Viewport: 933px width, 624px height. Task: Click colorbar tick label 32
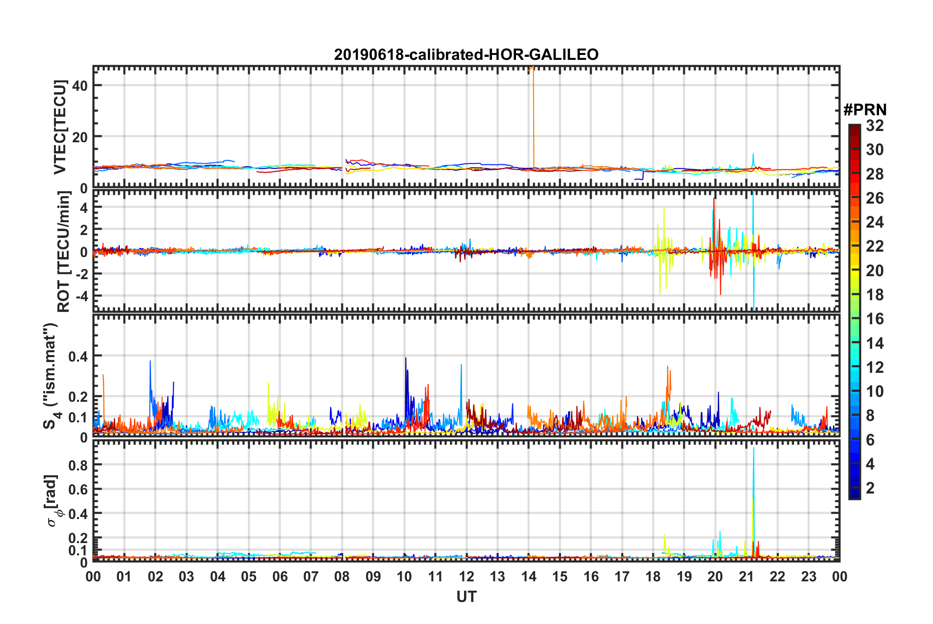pyautogui.click(x=875, y=126)
